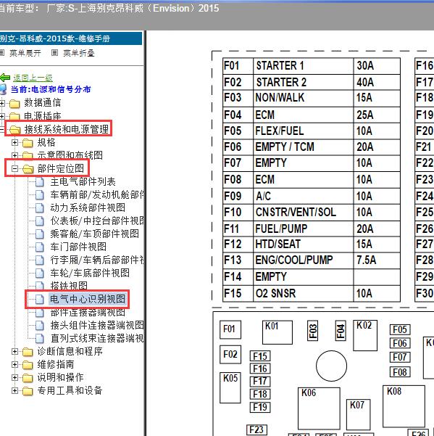The height and width of the screenshot is (436, 434).
Task: Click the K06 relay box in diagram
Action: (319, 408)
